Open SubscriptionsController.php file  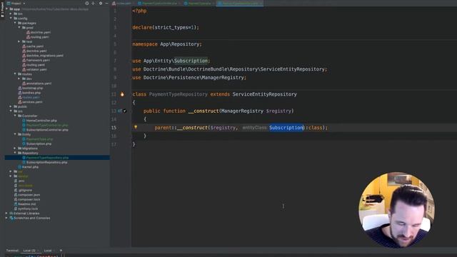click(47, 130)
